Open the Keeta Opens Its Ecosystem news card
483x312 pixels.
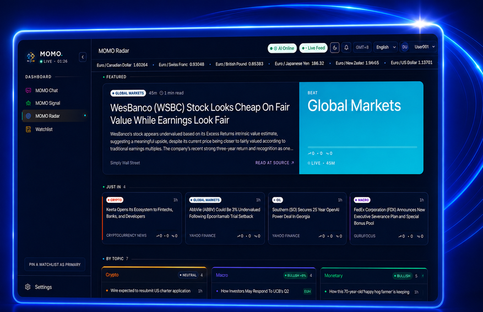click(142, 218)
